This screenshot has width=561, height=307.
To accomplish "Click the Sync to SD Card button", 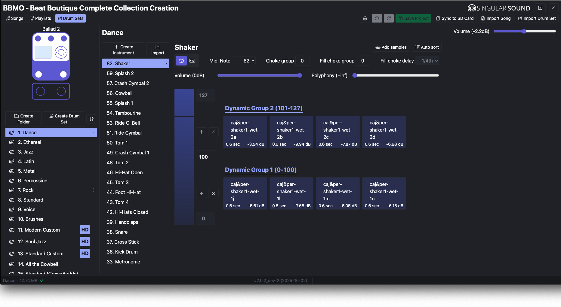I will (455, 18).
